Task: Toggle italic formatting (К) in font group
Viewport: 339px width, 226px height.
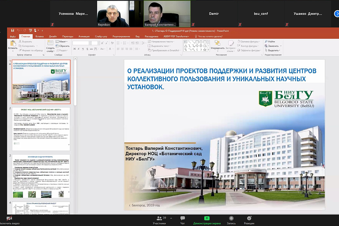Action: tap(78, 48)
